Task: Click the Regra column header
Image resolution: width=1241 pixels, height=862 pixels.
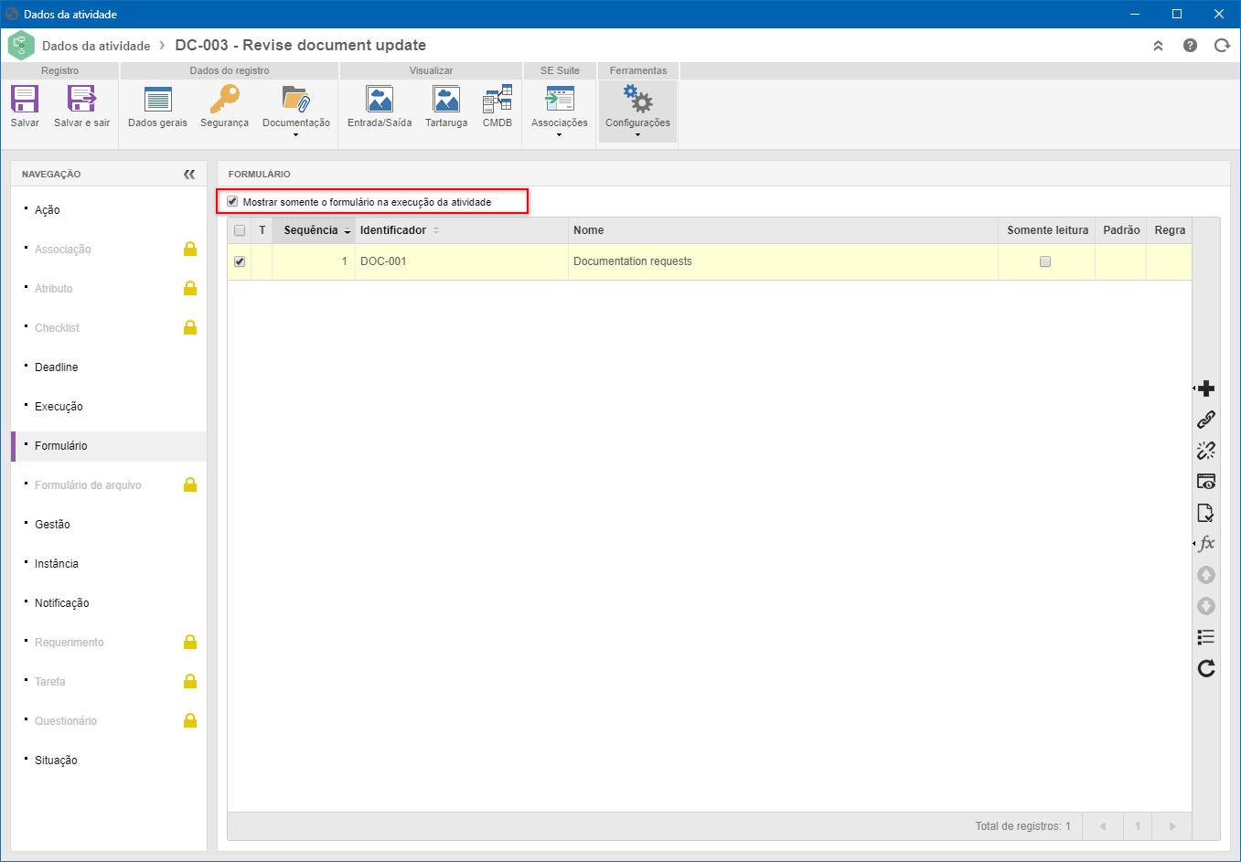Action: pyautogui.click(x=1170, y=230)
